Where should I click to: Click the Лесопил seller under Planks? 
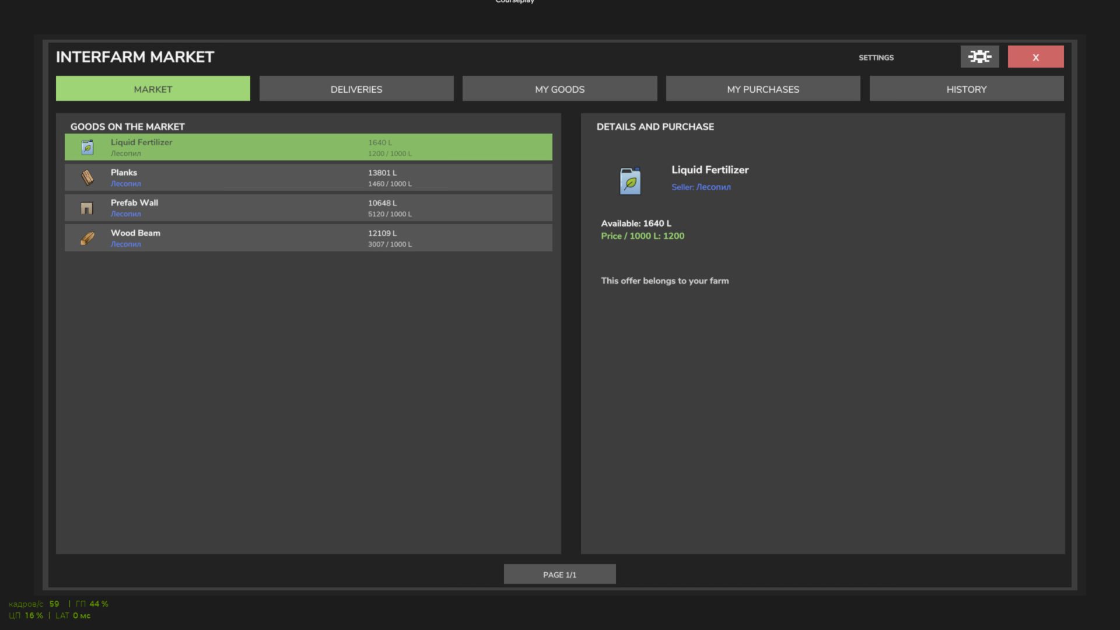click(x=125, y=184)
